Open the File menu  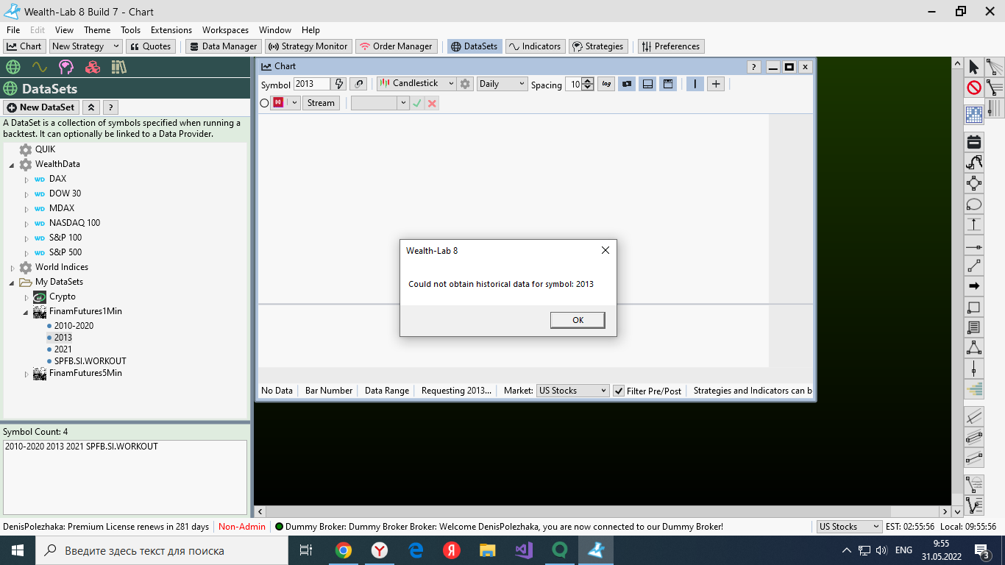pyautogui.click(x=13, y=30)
